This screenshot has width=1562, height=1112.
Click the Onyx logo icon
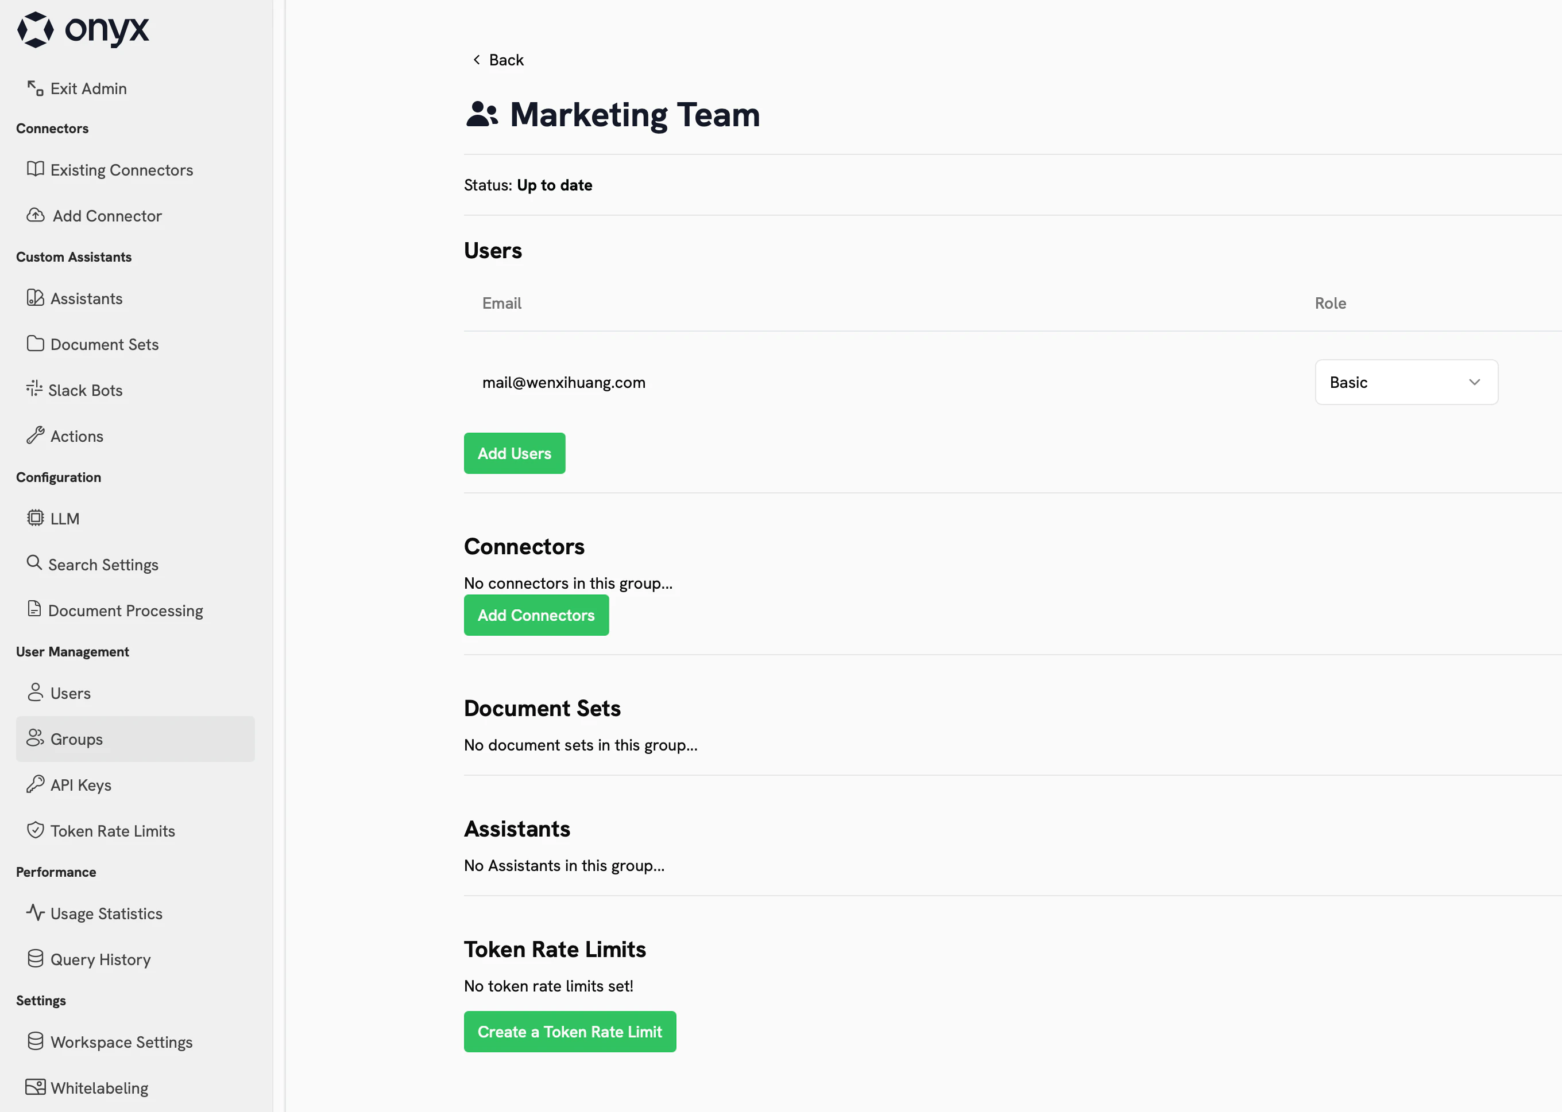tap(36, 30)
